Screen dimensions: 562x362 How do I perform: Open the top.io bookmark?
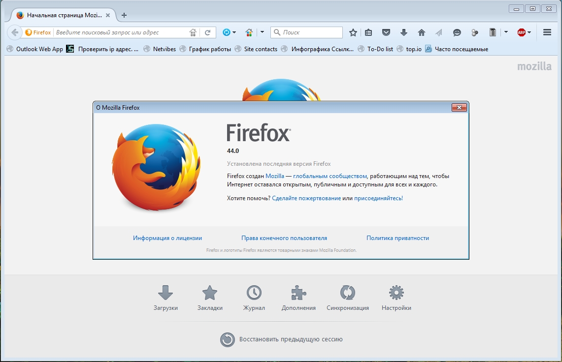[x=409, y=49]
